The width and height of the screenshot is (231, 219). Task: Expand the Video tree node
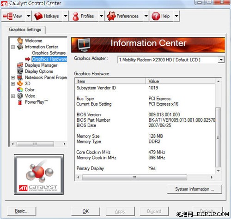click(x=13, y=96)
